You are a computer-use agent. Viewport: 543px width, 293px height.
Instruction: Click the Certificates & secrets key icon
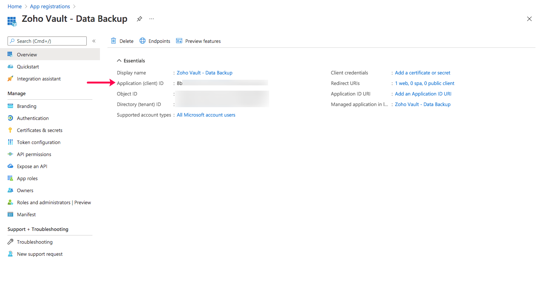tap(10, 130)
